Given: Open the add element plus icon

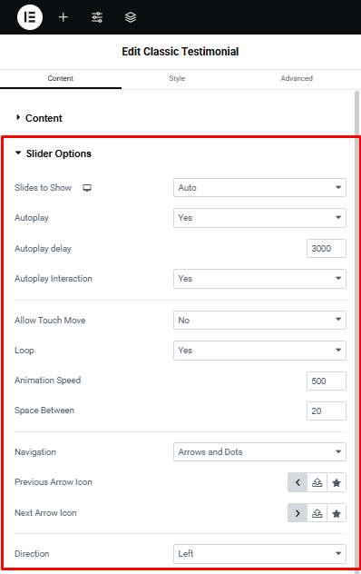Looking at the screenshot, I should click(63, 17).
